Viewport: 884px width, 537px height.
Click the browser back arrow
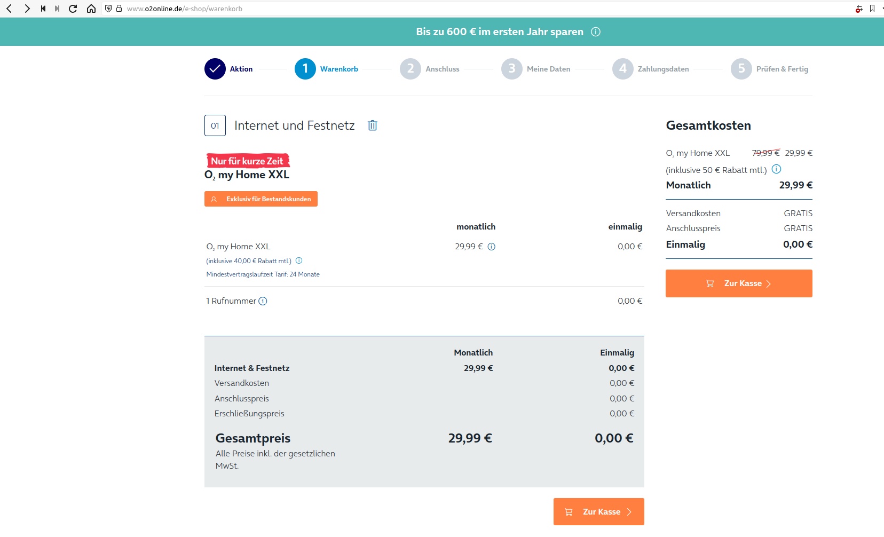9,9
